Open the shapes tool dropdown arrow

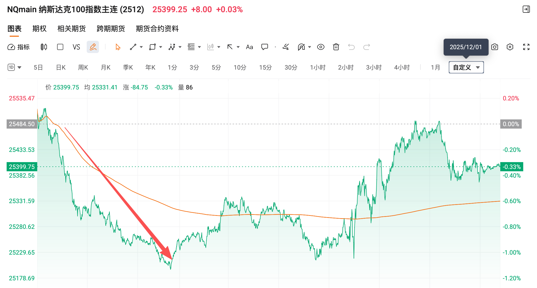click(x=160, y=47)
